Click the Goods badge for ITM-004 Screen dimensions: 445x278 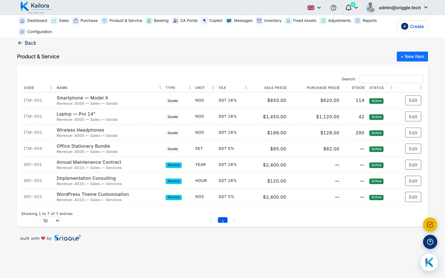click(173, 149)
